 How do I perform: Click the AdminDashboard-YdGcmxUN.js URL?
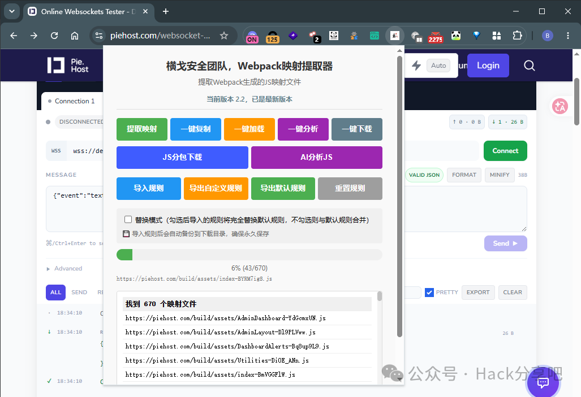tap(226, 318)
